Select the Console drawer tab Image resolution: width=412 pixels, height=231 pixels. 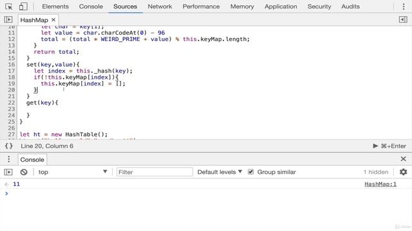(32, 160)
